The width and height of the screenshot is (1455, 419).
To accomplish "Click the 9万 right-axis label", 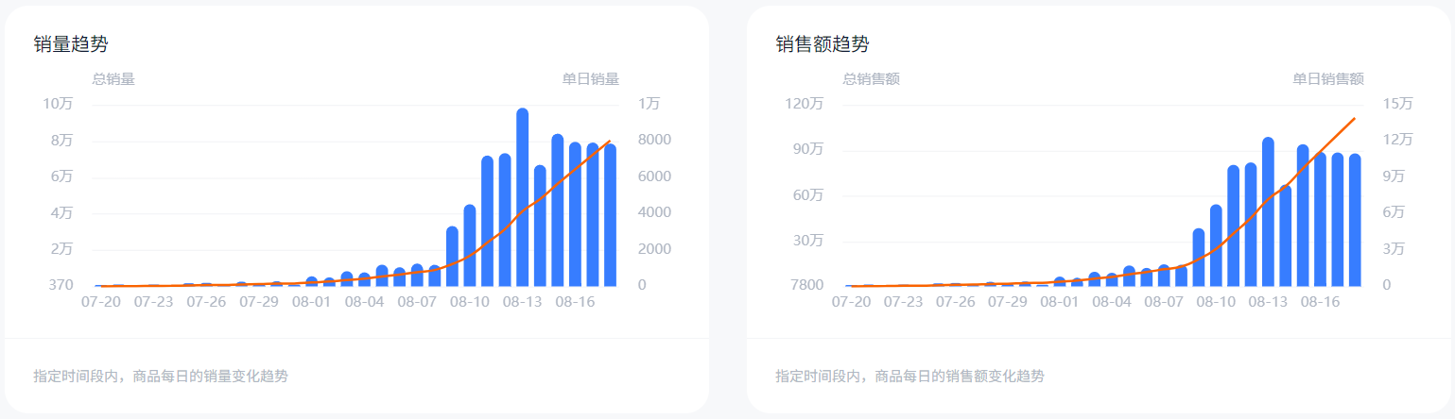I will pos(1395,176).
